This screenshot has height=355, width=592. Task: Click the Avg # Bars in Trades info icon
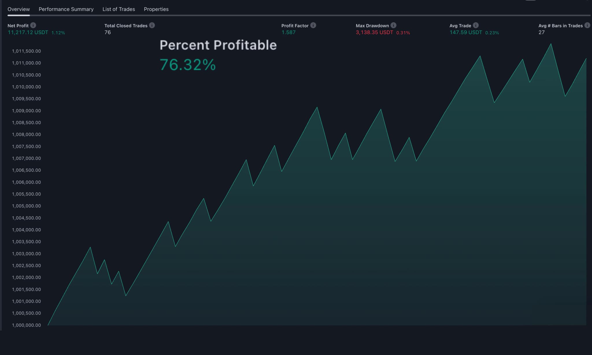(587, 25)
